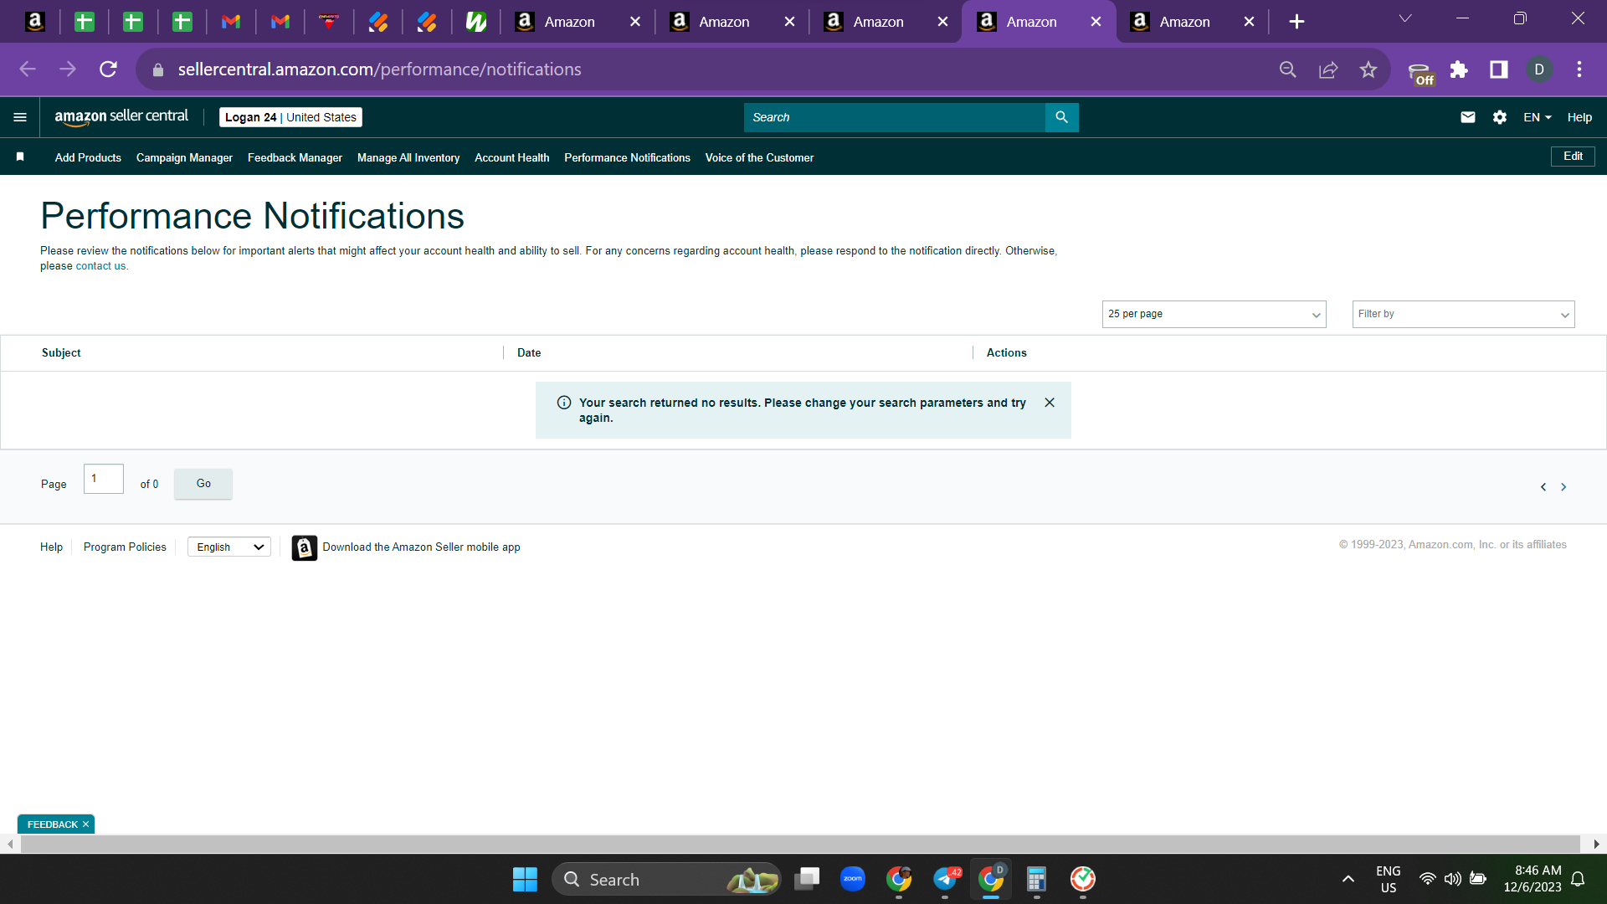Click the Go page button
Viewport: 1607px width, 904px height.
203,484
